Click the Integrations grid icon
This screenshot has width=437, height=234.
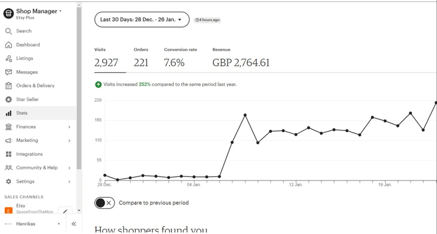click(x=9, y=154)
